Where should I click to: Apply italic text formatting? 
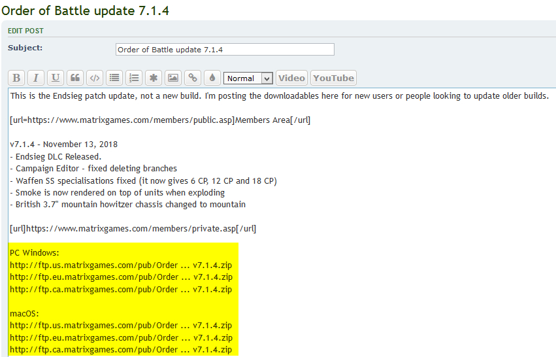(36, 78)
